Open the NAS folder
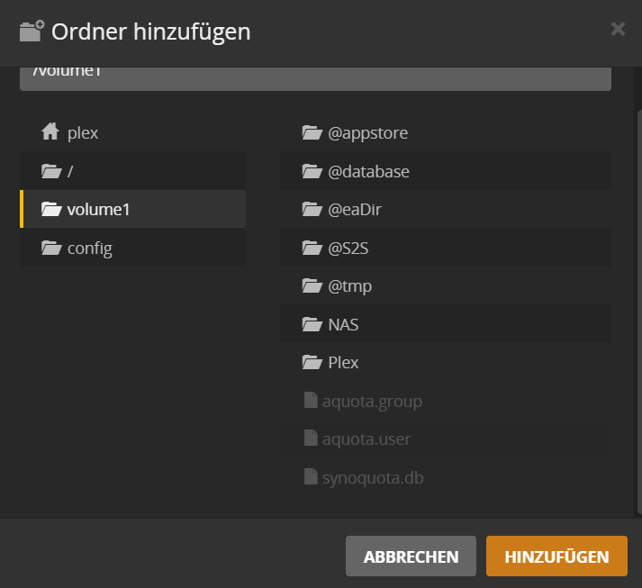This screenshot has height=588, width=642. coord(344,324)
